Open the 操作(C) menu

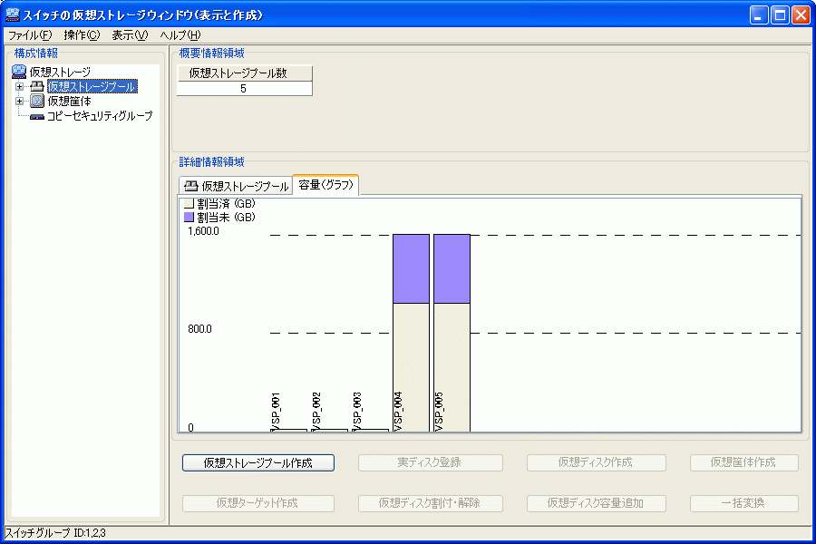point(82,35)
